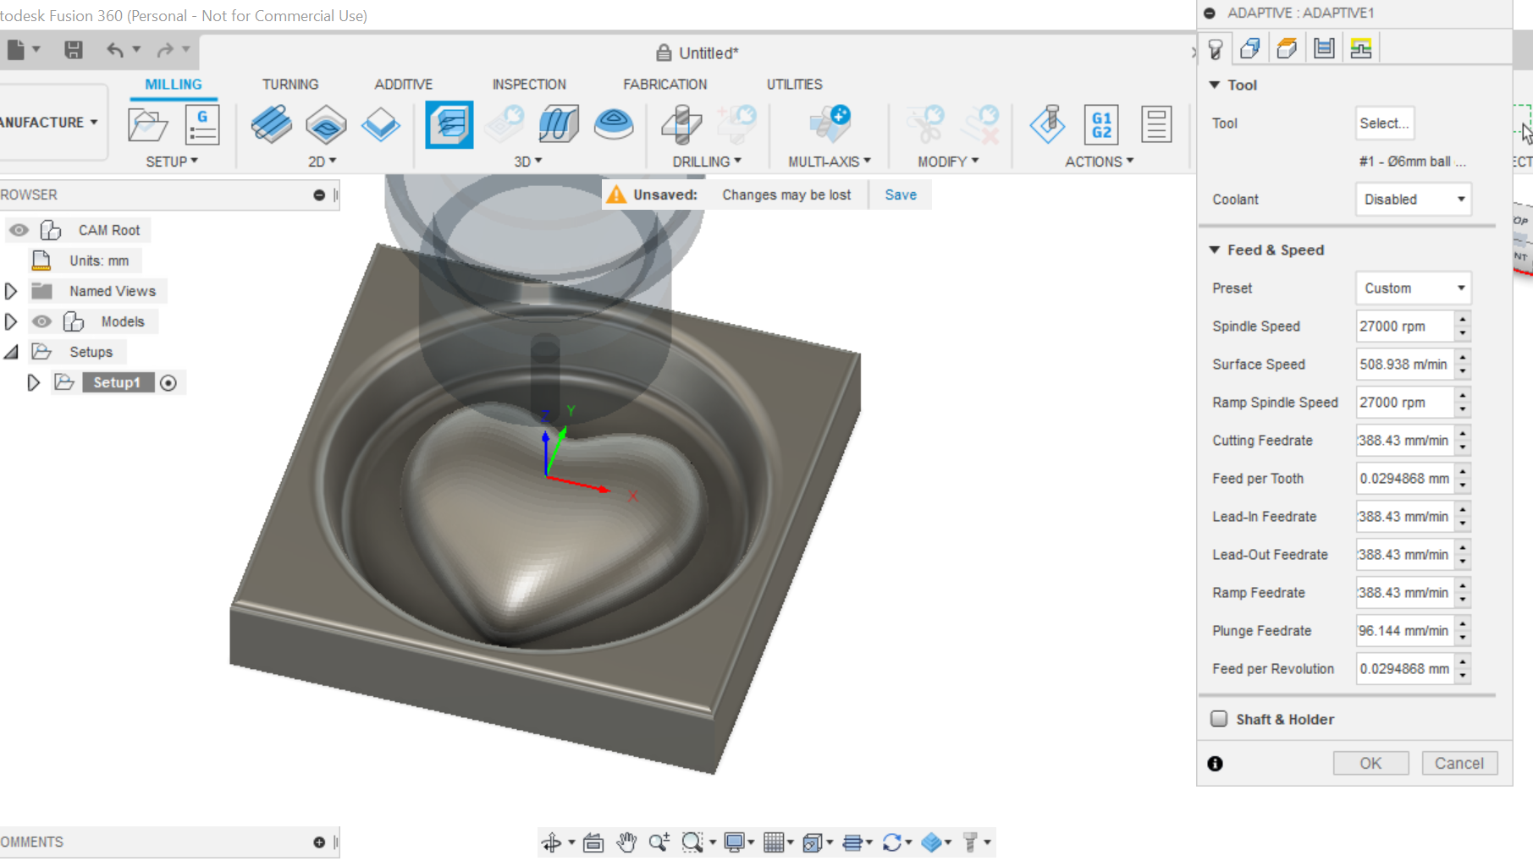Select the 2D Adaptive Clearing icon
The height and width of the screenshot is (861, 1533).
pyautogui.click(x=271, y=124)
